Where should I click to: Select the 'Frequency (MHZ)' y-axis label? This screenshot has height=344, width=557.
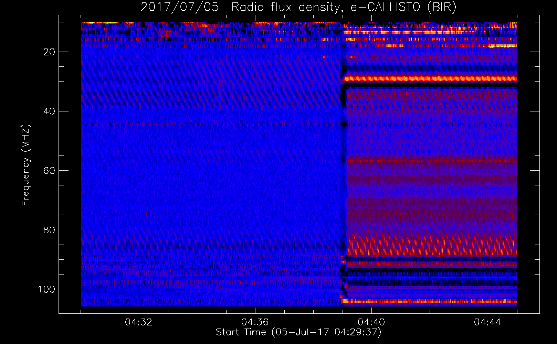26,165
